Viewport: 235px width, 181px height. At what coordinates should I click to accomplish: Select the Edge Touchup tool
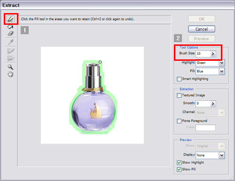pos(11,58)
